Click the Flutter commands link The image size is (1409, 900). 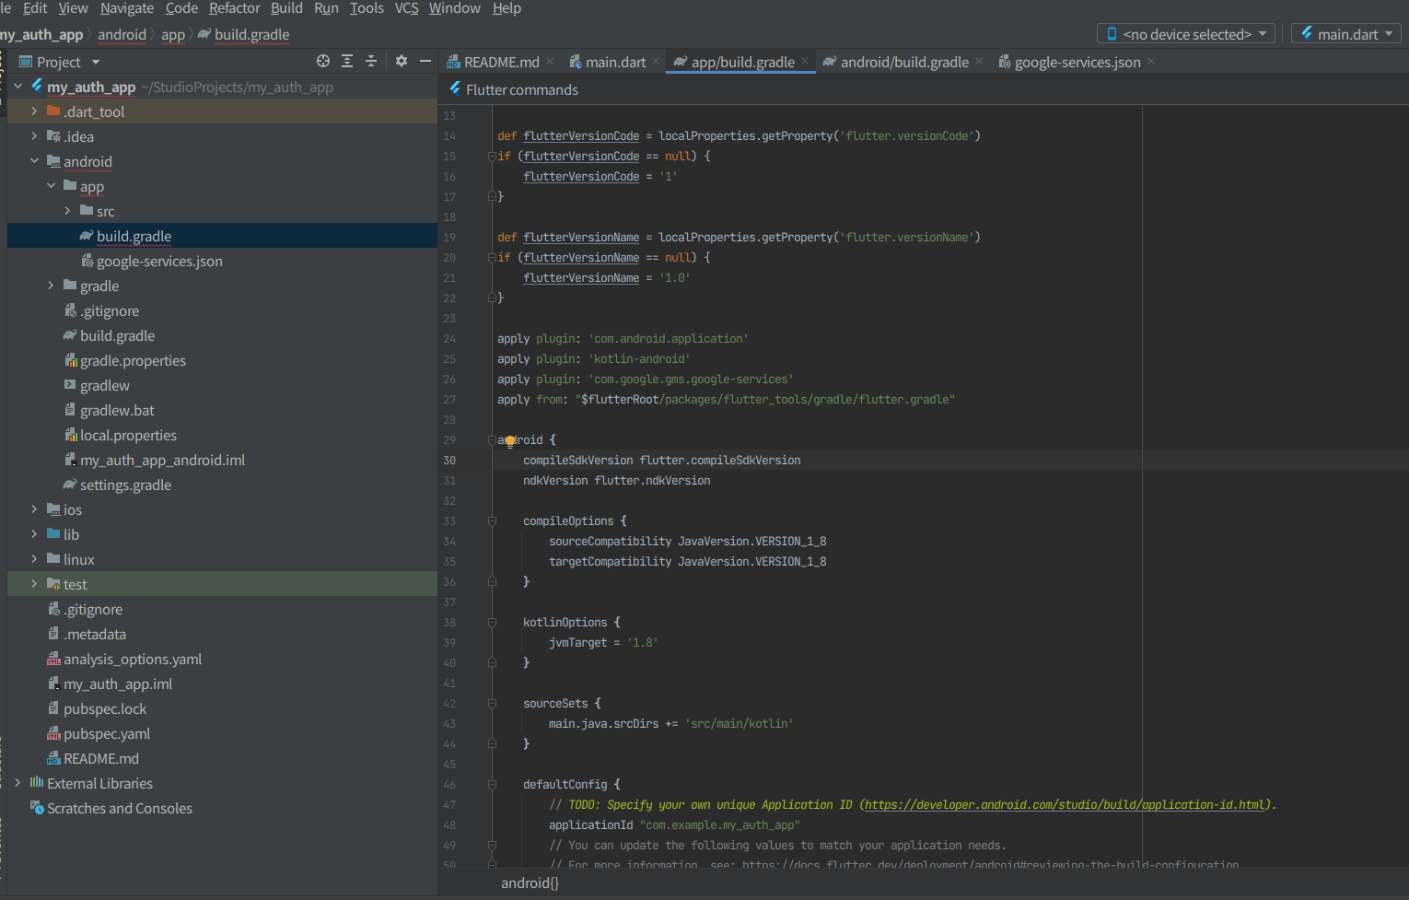tap(521, 89)
